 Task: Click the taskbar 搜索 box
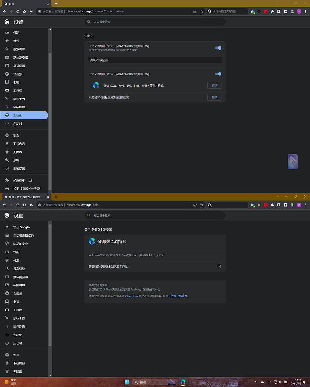[155, 382]
